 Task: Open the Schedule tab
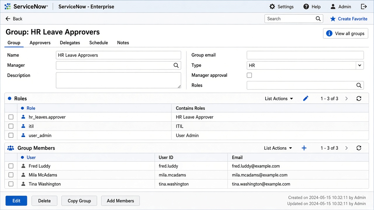[x=98, y=43]
